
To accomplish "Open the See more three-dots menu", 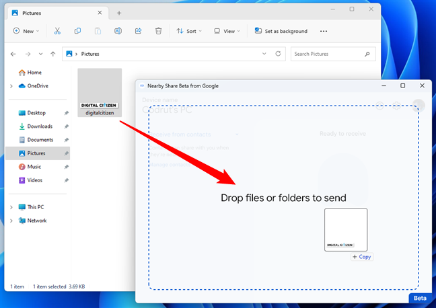I will 324,31.
